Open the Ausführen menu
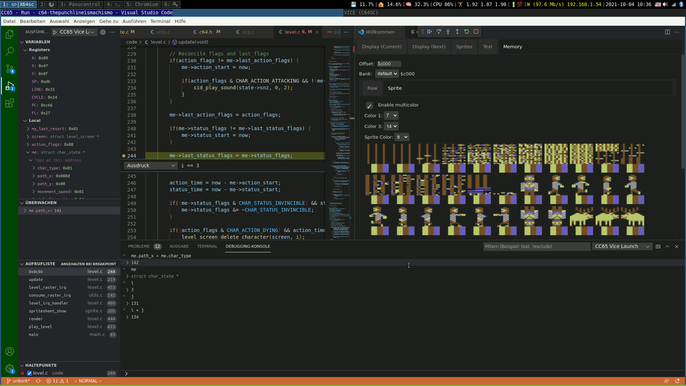Screen dimensions: 686x386 click(x=134, y=21)
